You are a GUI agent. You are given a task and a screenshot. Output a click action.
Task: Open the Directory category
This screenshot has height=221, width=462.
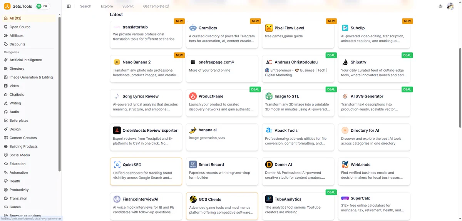click(x=29, y=69)
